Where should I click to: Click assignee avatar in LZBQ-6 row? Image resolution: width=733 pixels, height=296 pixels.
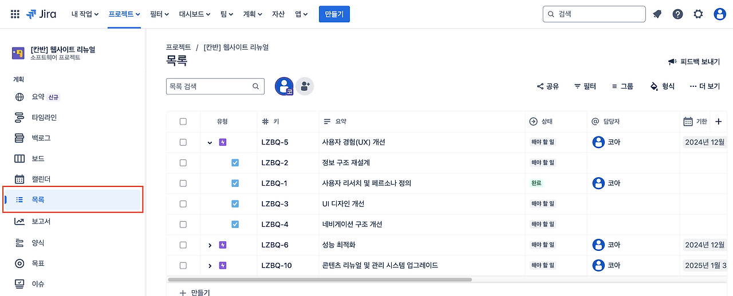click(598, 245)
